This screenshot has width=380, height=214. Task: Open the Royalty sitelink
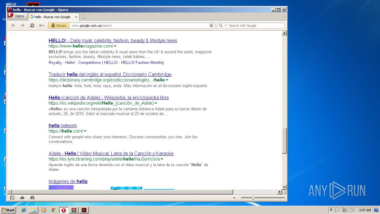[x=55, y=63]
